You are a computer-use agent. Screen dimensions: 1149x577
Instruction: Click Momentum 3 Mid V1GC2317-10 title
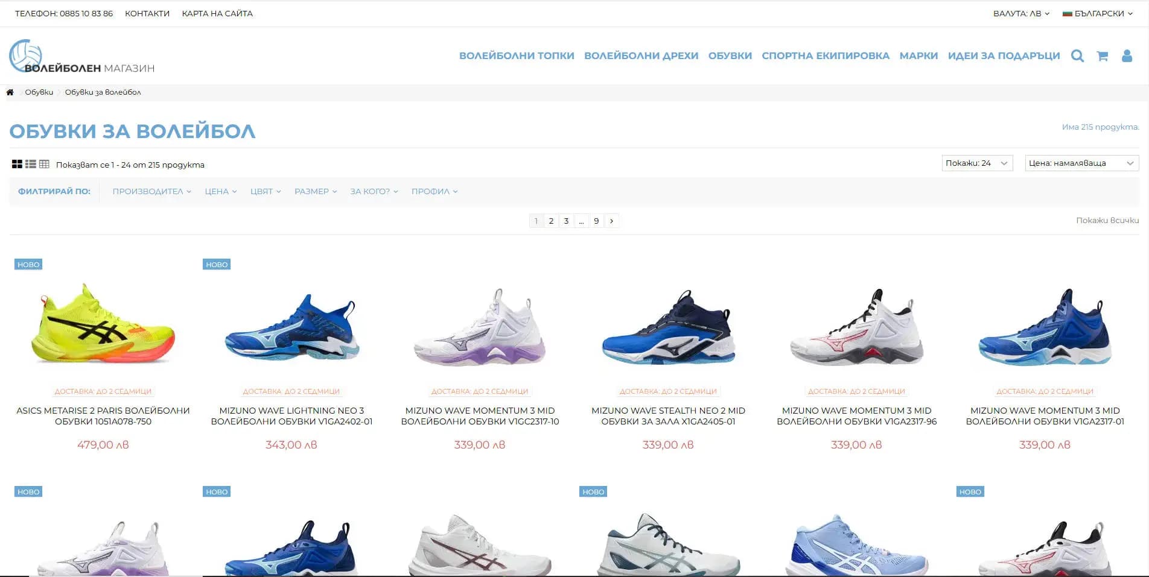point(480,416)
